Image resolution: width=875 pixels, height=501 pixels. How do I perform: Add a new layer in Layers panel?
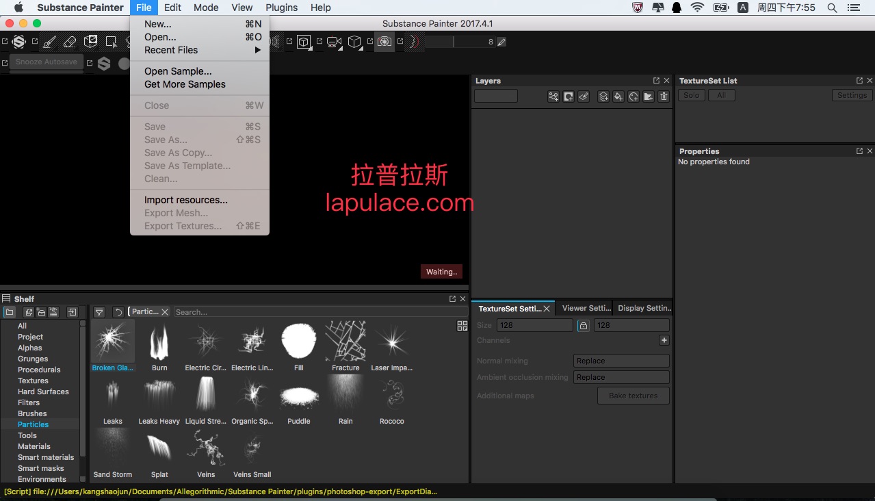tap(603, 97)
